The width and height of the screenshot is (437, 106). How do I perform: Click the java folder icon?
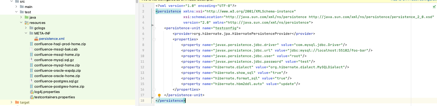tap(27, 17)
